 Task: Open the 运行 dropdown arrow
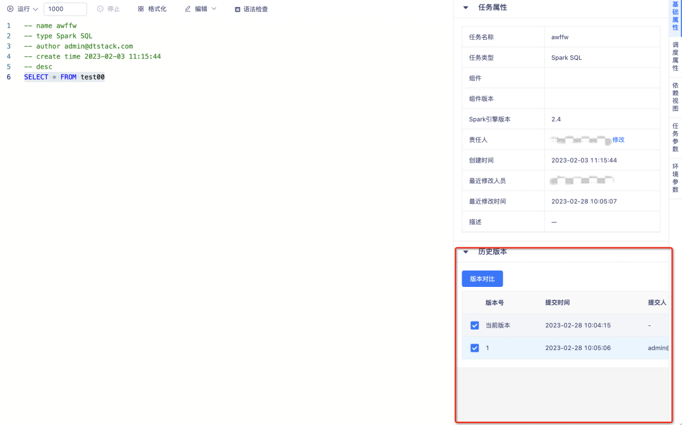pos(35,9)
